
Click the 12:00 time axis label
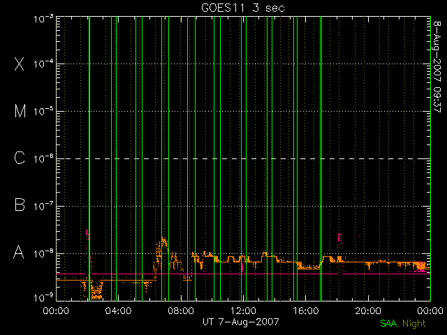click(x=243, y=310)
